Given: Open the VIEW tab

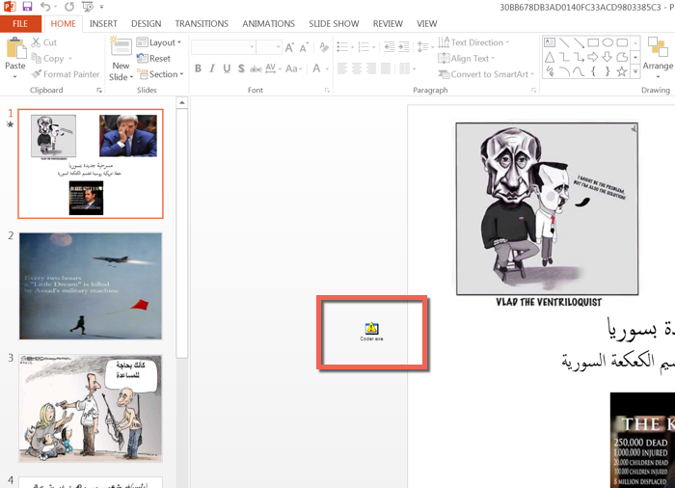Looking at the screenshot, I should coord(426,24).
